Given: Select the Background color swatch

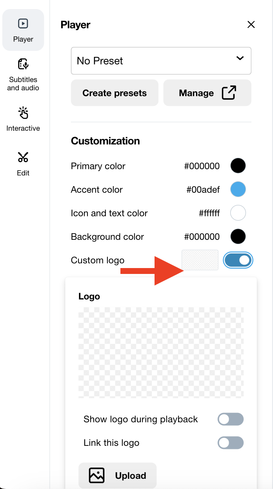Looking at the screenshot, I should tap(238, 237).
